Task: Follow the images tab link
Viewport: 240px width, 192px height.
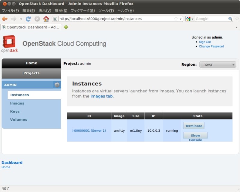Action: (102, 96)
